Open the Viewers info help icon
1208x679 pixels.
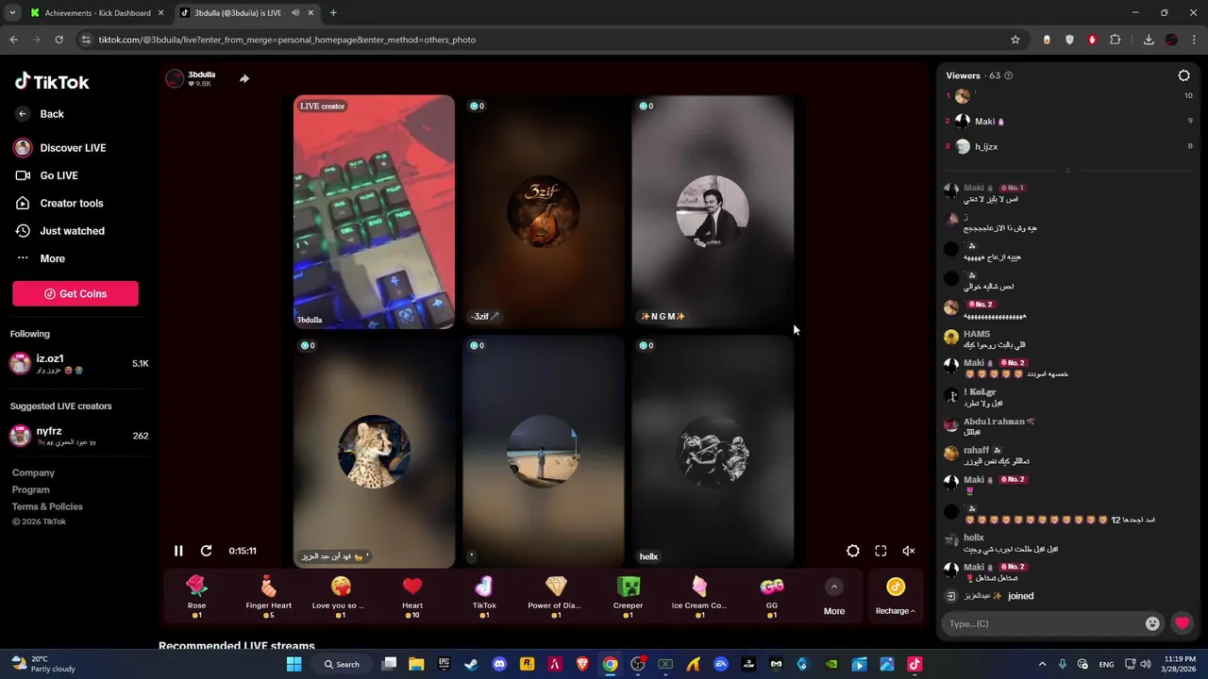1009,75
